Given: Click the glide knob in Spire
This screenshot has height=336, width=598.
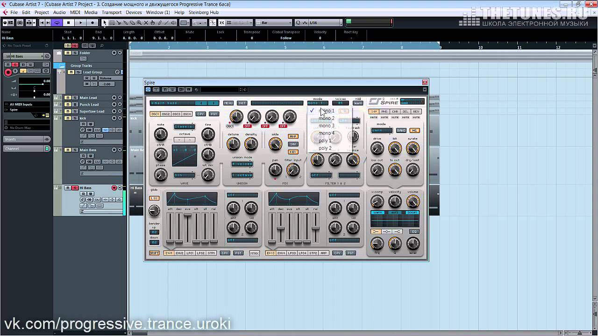Looking at the screenshot, I should [154, 211].
